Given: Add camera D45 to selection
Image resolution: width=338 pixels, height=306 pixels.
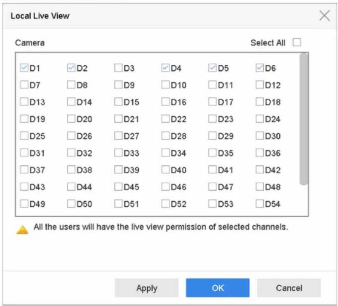Looking at the screenshot, I should (119, 187).
